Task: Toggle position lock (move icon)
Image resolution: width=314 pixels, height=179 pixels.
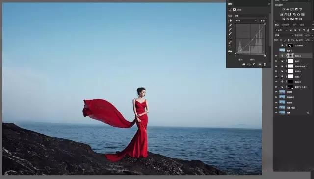Action: coord(288,40)
